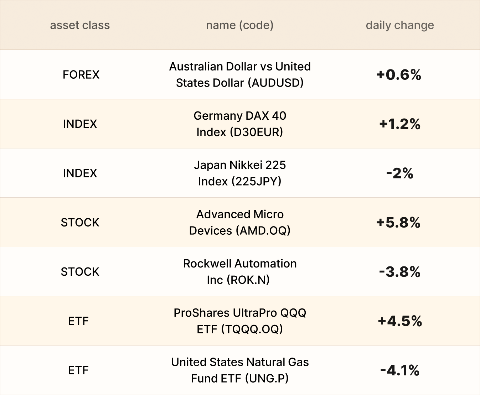Open the Advanced Micro Devices stock entry
Image resolution: width=480 pixels, height=395 pixels.
[x=239, y=222]
